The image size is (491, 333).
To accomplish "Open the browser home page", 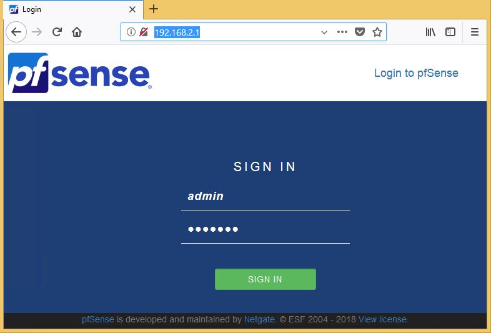I will pyautogui.click(x=77, y=32).
